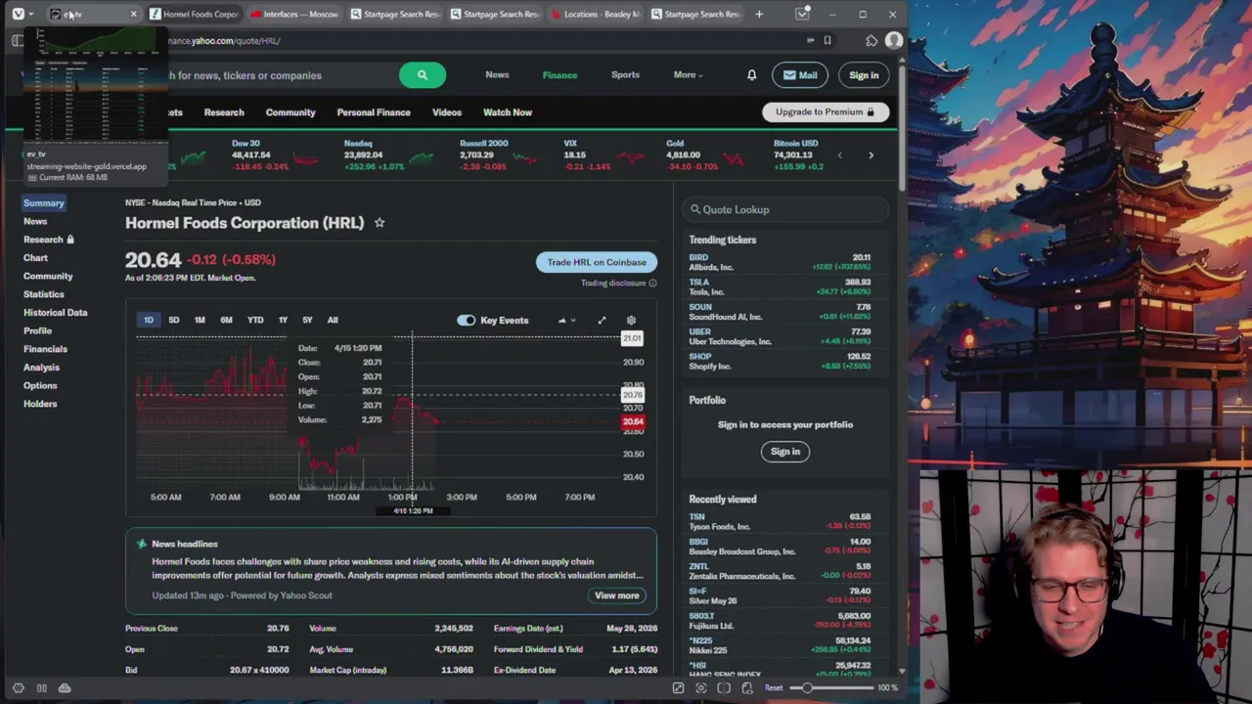This screenshot has height=704, width=1252.
Task: Click Trade HRL on Coinbase button
Action: [x=597, y=262]
